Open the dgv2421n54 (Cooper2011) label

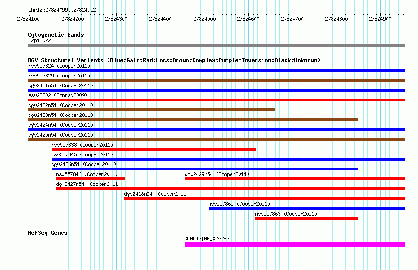[61, 85]
